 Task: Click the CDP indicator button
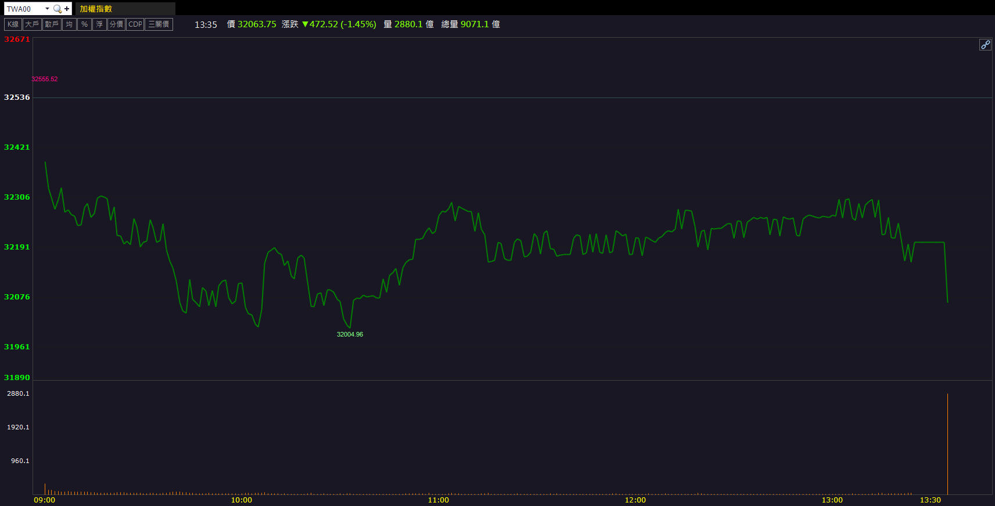pyautogui.click(x=135, y=24)
